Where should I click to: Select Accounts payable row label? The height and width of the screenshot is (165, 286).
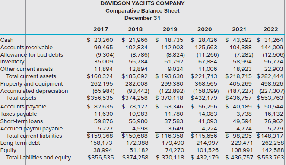[23, 107]
